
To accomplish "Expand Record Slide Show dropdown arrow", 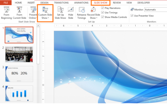I will click(x=97, y=18).
